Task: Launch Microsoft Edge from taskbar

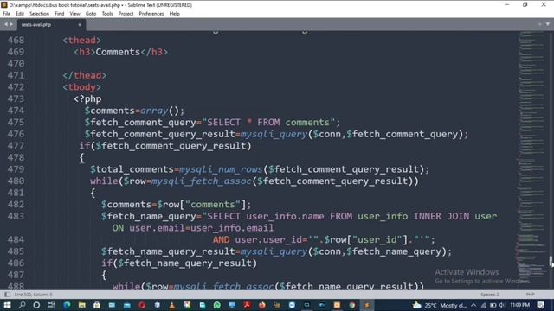Action: (x=67, y=305)
